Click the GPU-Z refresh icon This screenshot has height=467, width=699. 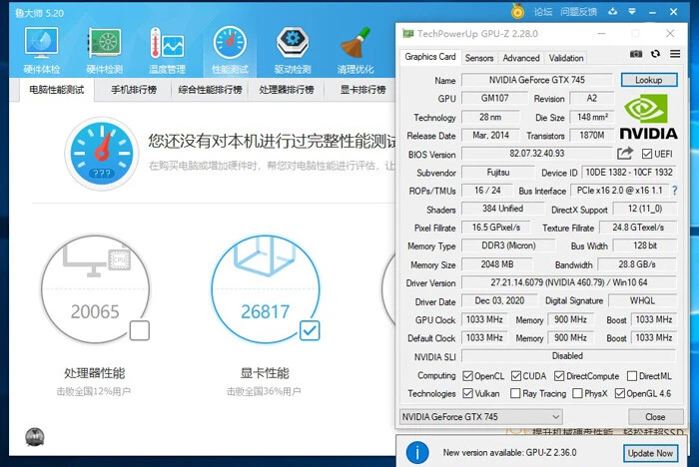[655, 54]
